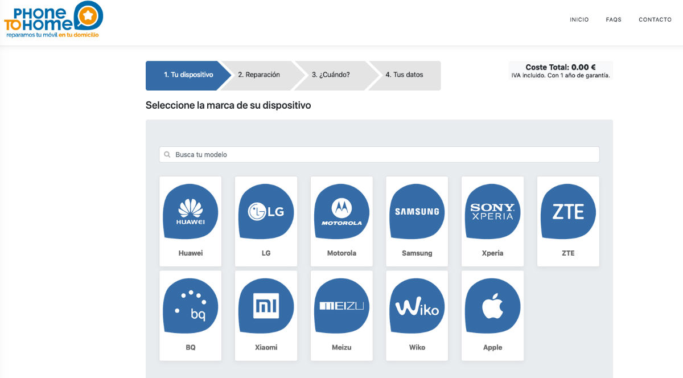Go to the Inicio menu item
This screenshot has width=683, height=378.
579,20
